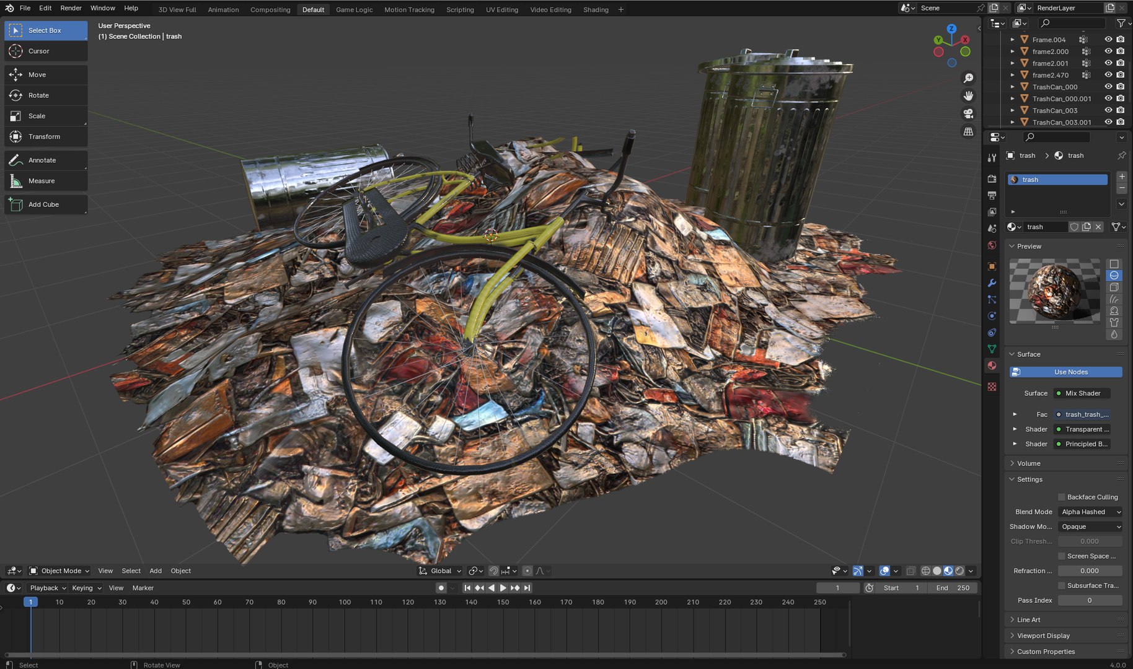Play the animation forward
Image resolution: width=1133 pixels, height=669 pixels.
pos(503,588)
